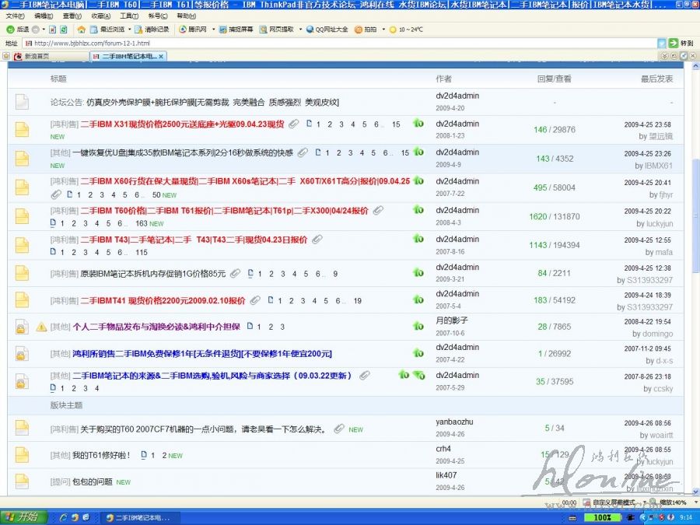The height and width of the screenshot is (525, 700).
Task: Open QQ网址大全 from the toolbar
Action: coord(326,30)
